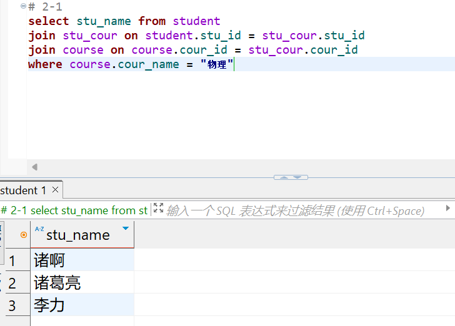Select row number 2 header

point(12,283)
